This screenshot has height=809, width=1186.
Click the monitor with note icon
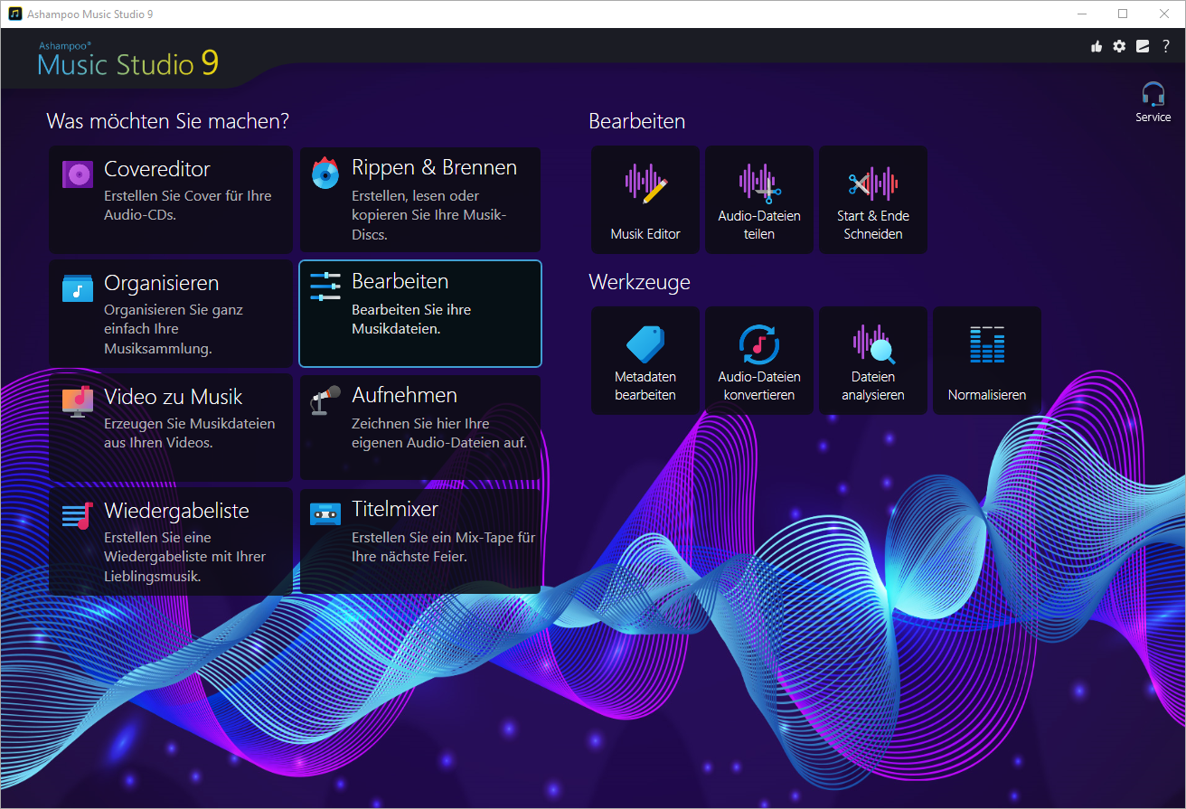point(78,401)
